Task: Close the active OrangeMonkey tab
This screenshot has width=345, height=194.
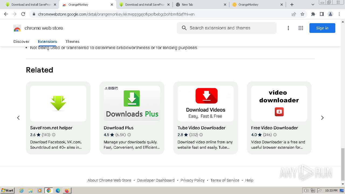Action: [112, 5]
